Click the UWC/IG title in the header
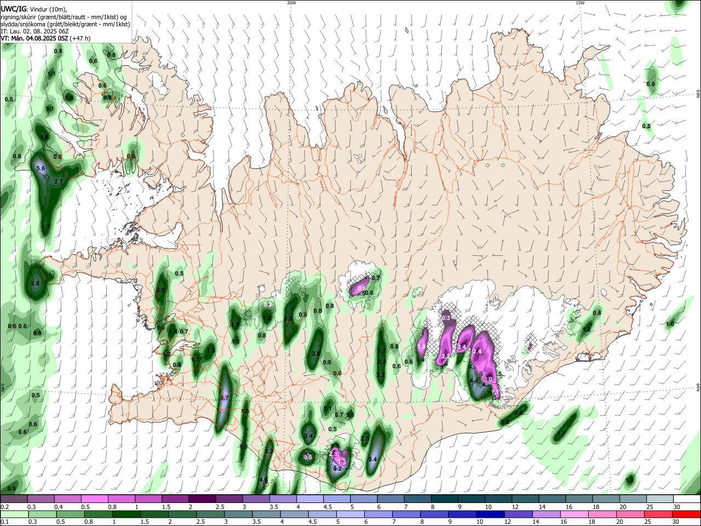 click(x=14, y=9)
